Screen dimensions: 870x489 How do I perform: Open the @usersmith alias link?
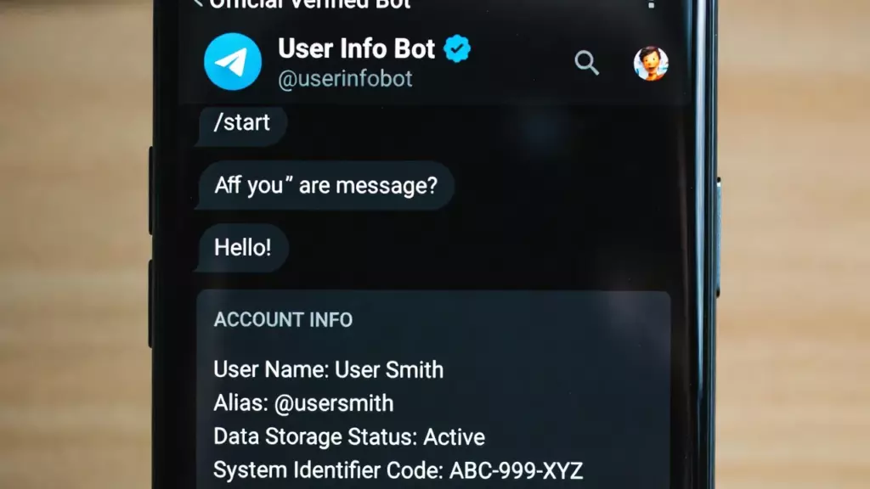[334, 403]
